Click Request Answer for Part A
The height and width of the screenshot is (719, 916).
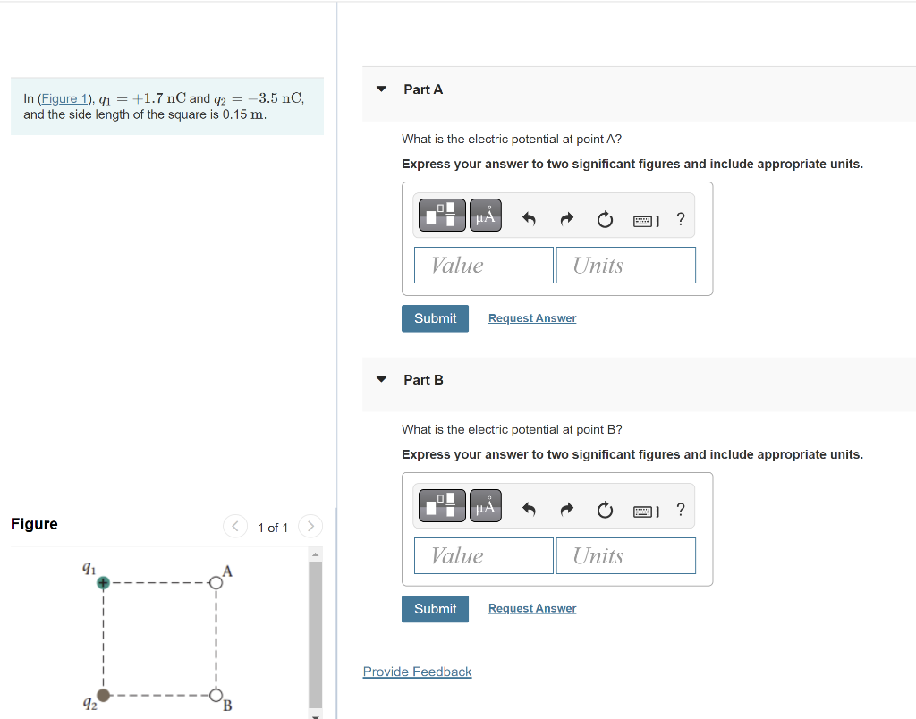tap(531, 318)
